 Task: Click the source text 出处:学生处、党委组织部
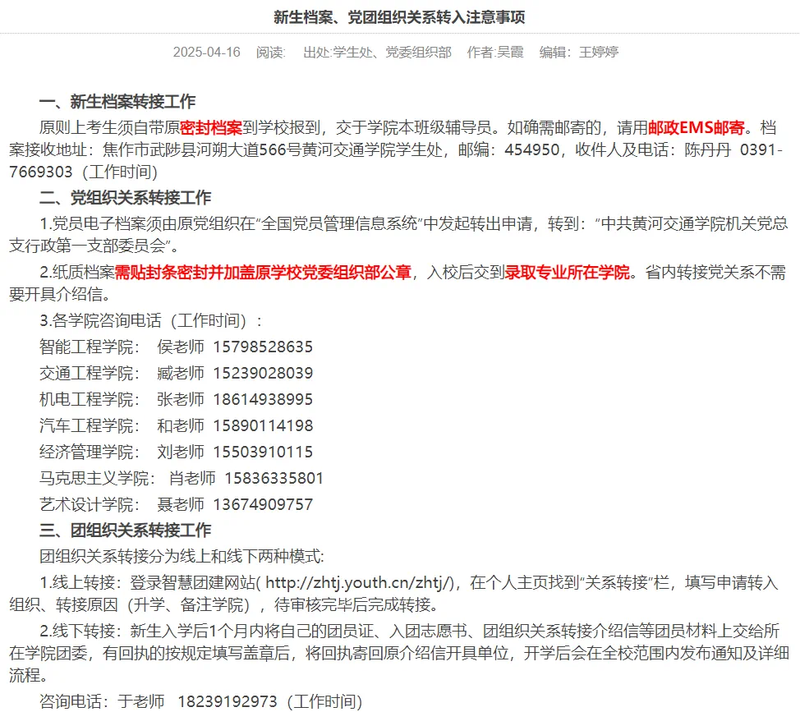(x=377, y=52)
